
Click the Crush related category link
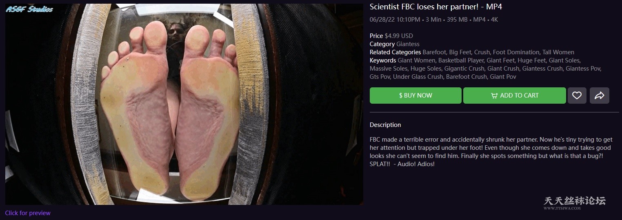coord(482,52)
